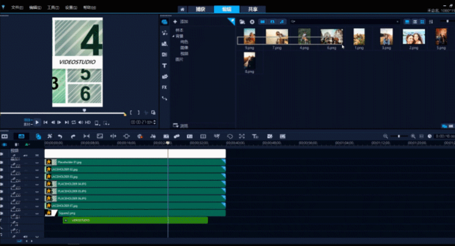This screenshot has width=455, height=246.
Task: Open the sort library media dropdown
Action: pos(431,22)
